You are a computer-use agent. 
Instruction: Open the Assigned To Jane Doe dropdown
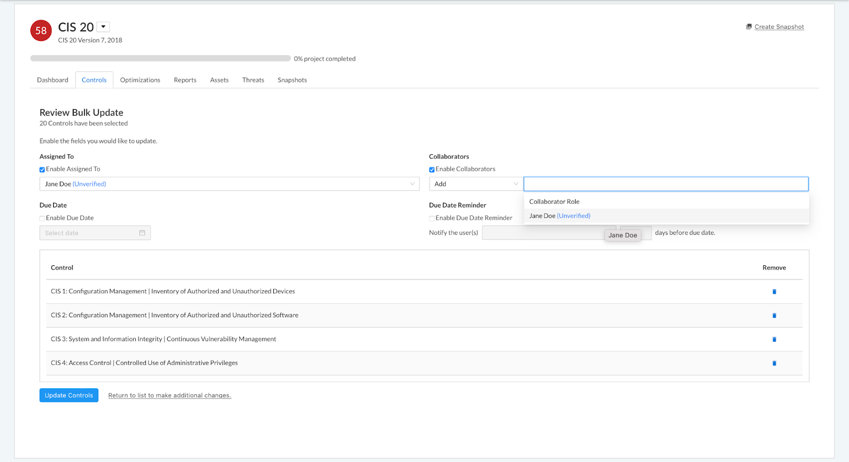pyautogui.click(x=229, y=184)
